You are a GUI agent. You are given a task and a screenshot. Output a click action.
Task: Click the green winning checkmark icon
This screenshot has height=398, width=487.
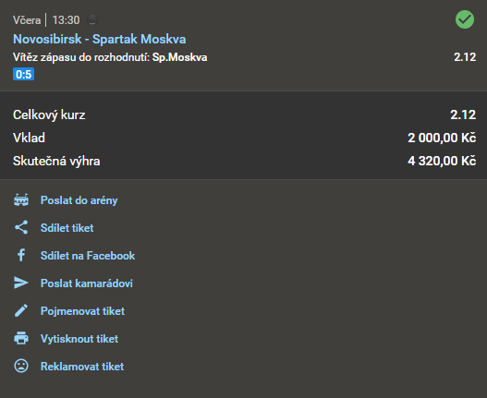pyautogui.click(x=465, y=19)
